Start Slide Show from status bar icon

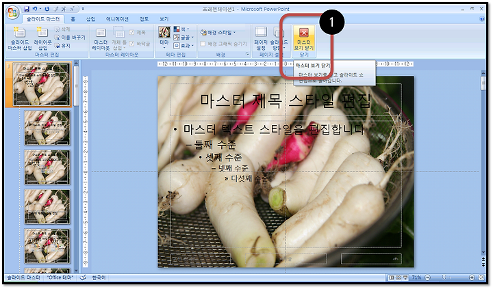click(405, 277)
